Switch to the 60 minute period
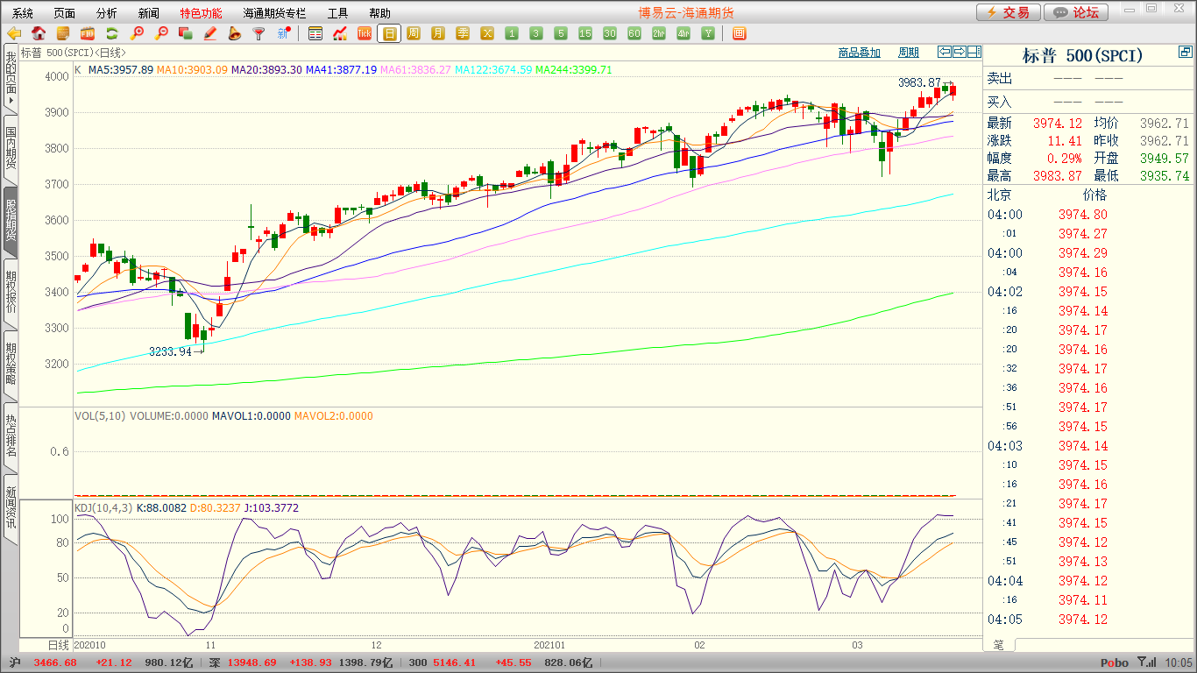Screen dimensions: 1197x673 (634, 33)
